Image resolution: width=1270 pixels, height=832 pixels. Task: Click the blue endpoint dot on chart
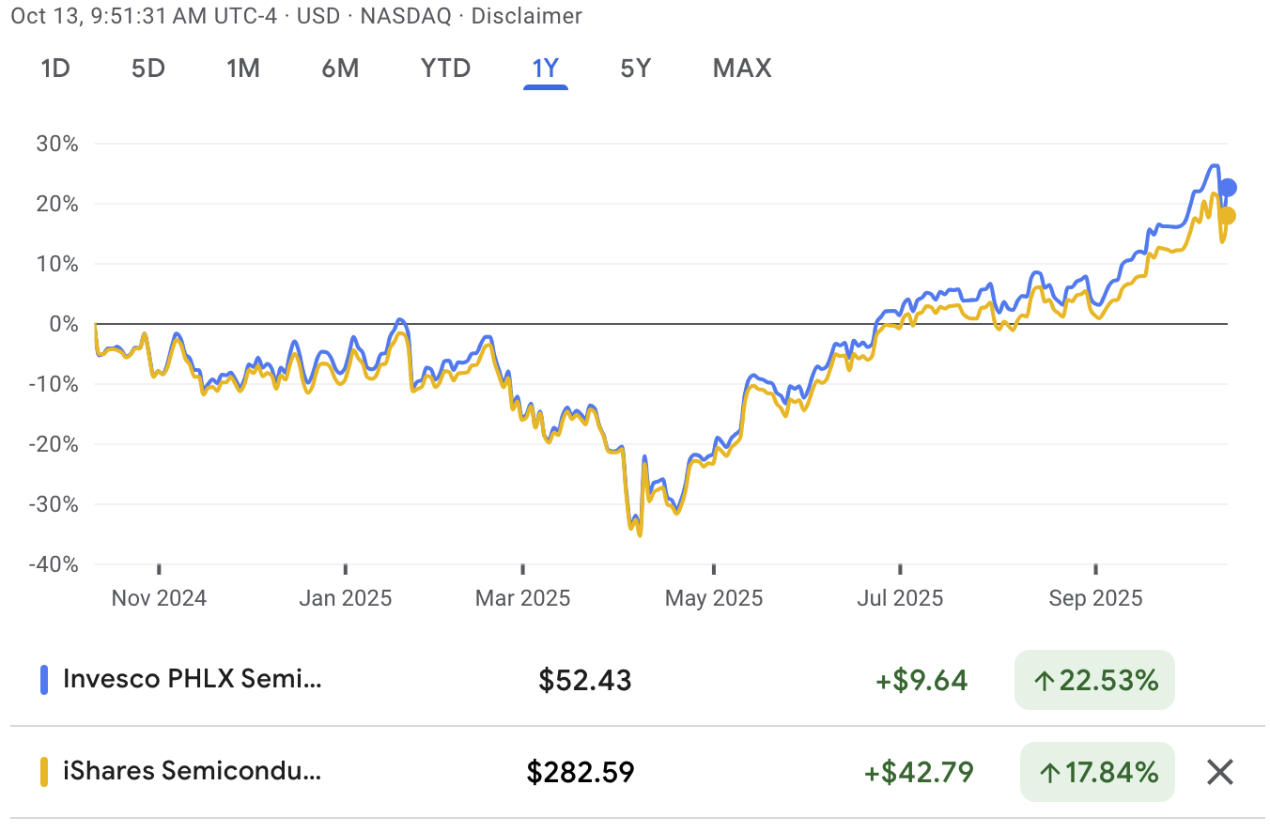pyautogui.click(x=1228, y=188)
